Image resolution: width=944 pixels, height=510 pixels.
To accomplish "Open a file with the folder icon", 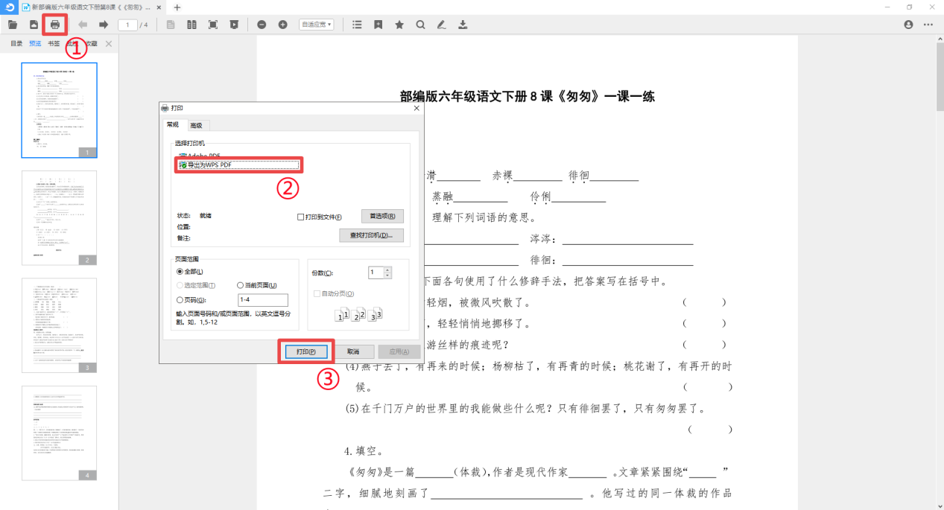I will pos(13,24).
